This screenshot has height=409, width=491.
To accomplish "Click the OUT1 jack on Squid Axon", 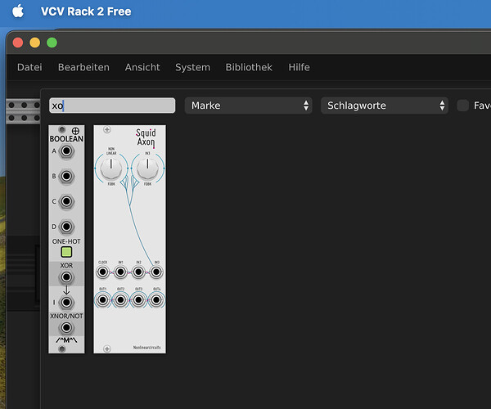I will 103,300.
